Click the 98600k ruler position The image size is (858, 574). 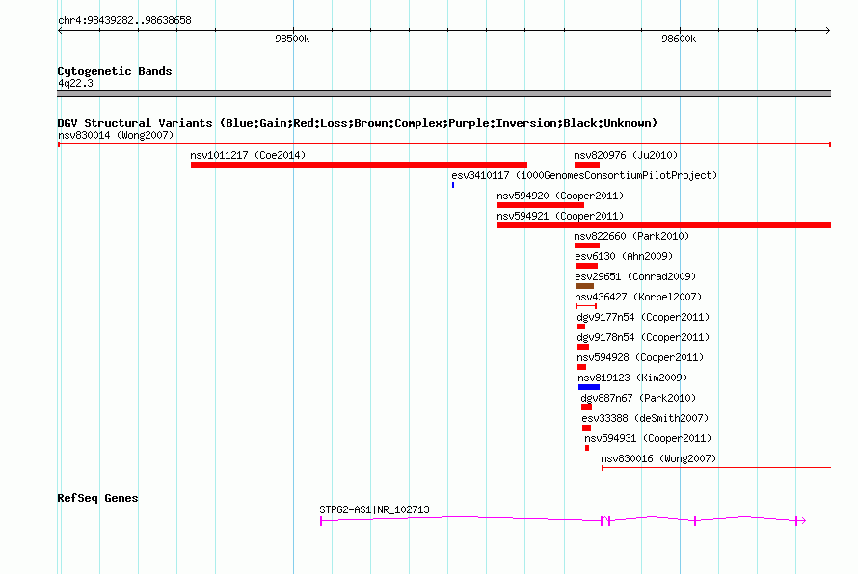[x=679, y=39]
